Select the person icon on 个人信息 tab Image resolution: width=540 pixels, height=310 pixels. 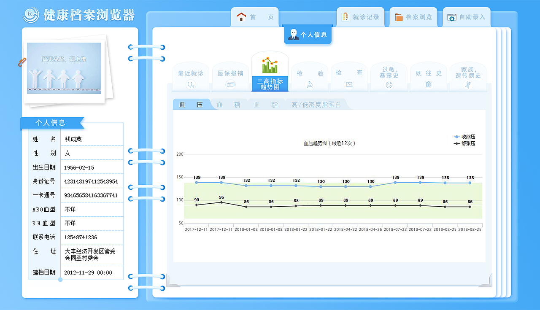294,34
